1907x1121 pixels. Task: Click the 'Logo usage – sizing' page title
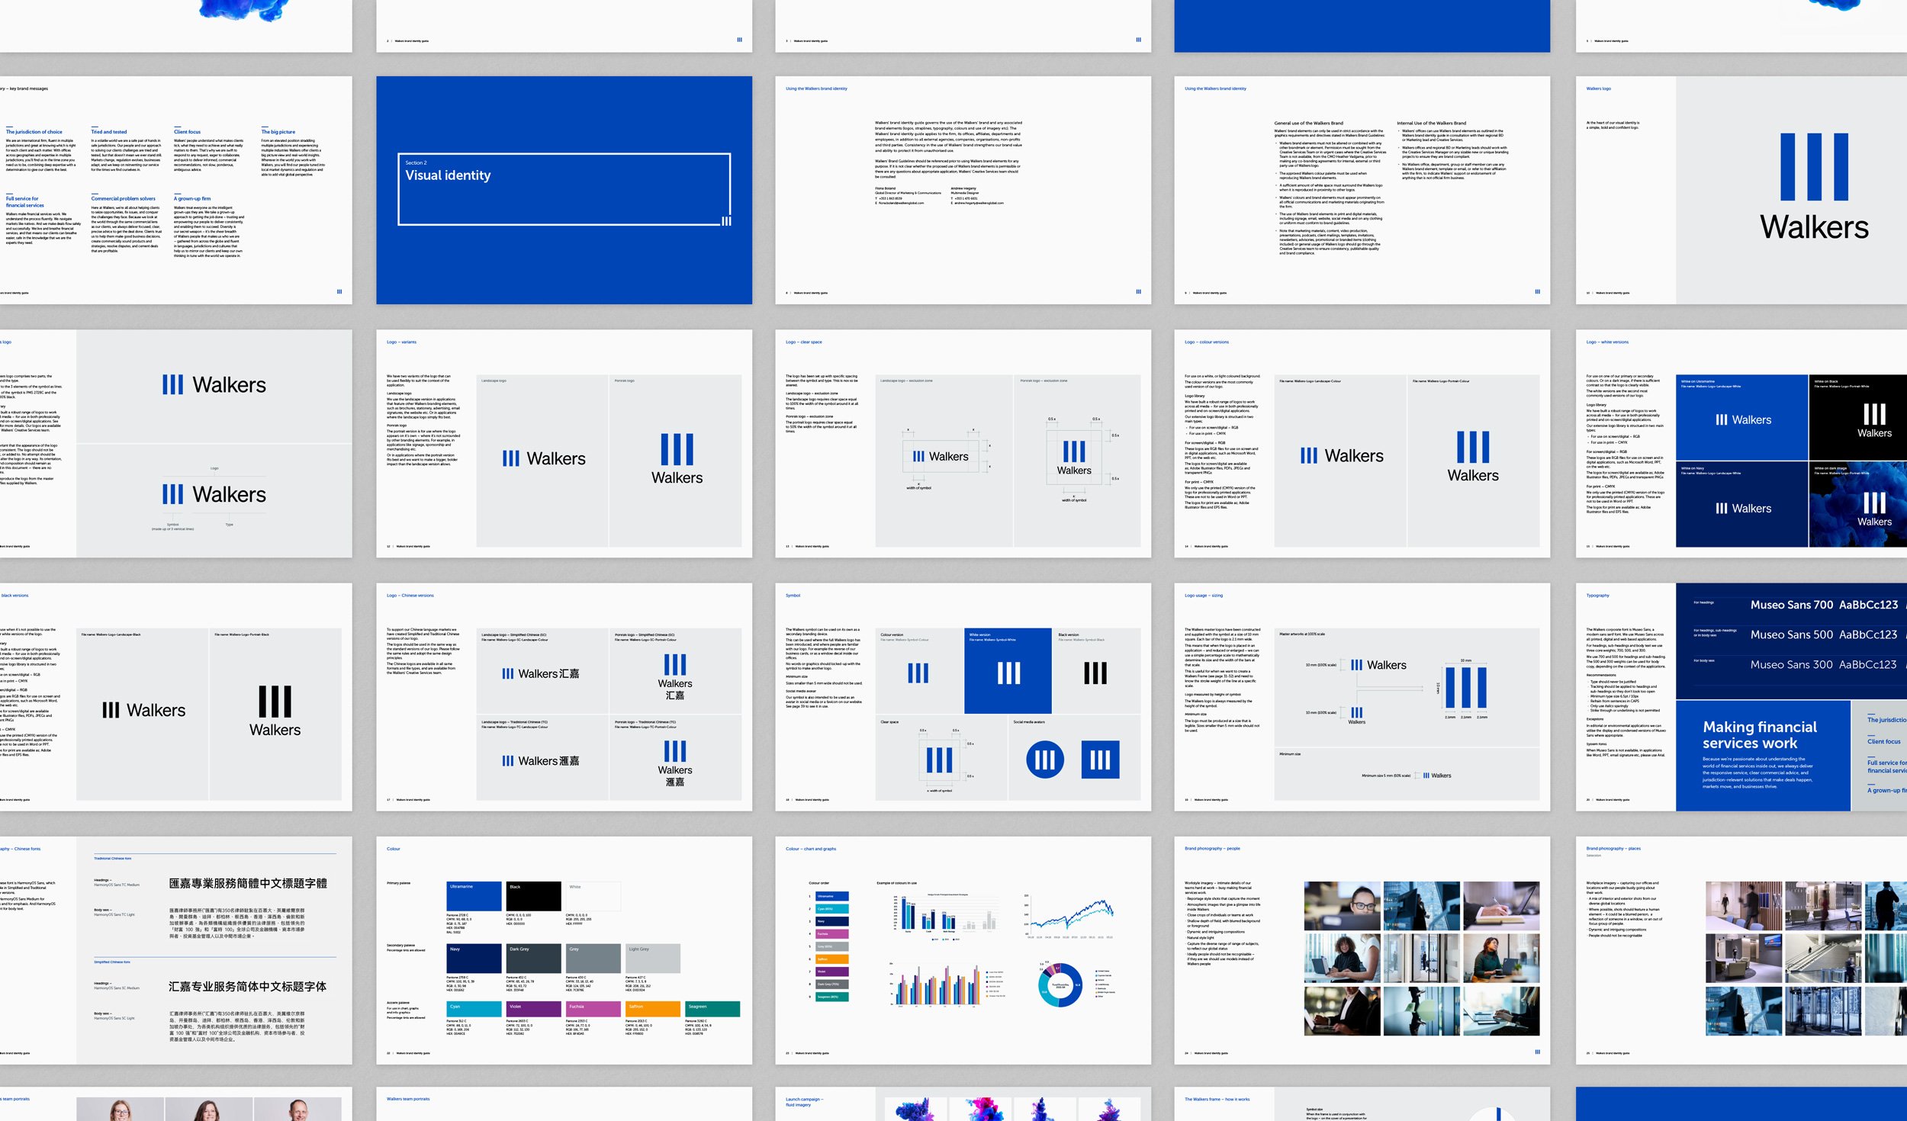[x=1203, y=596]
